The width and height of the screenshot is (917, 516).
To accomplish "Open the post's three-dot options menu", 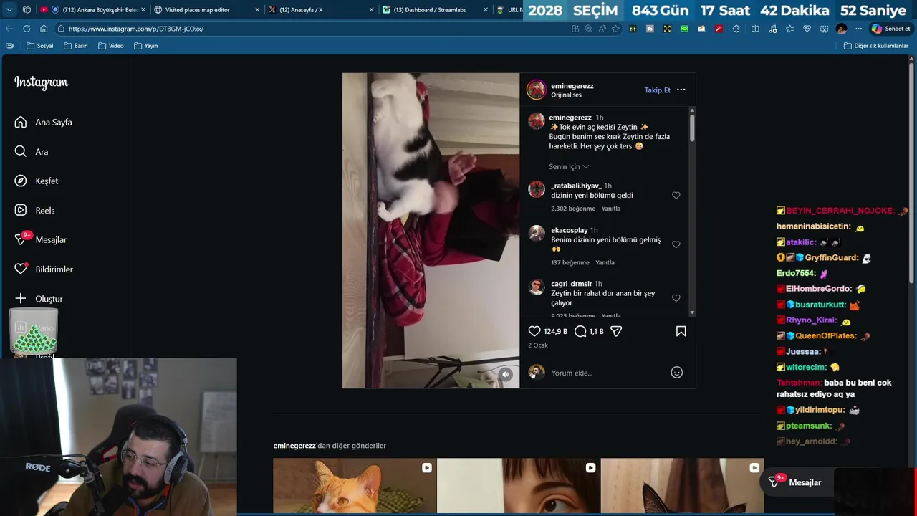I will 681,90.
